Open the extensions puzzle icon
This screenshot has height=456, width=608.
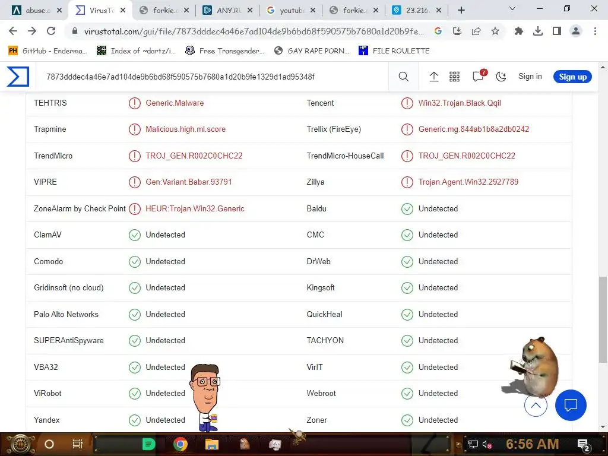[518, 31]
